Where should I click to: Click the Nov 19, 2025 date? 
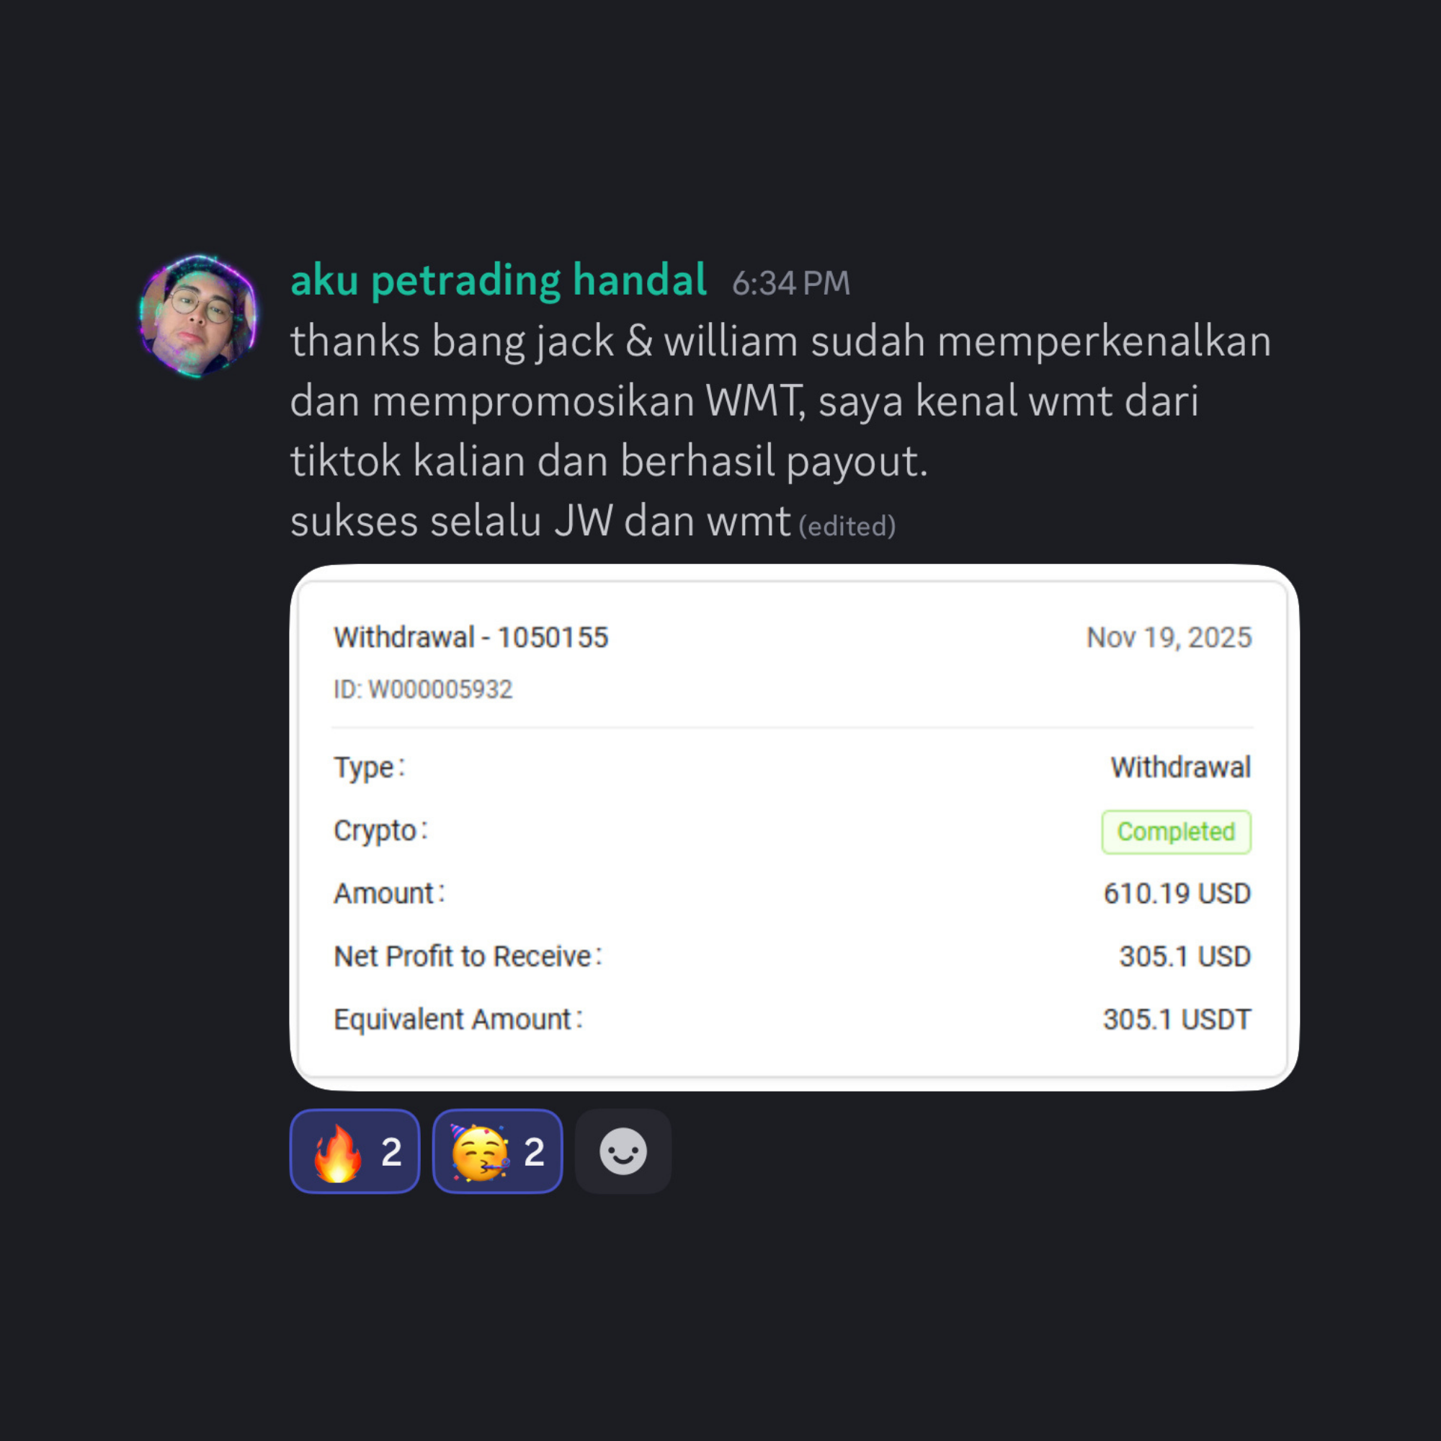pos(1168,638)
